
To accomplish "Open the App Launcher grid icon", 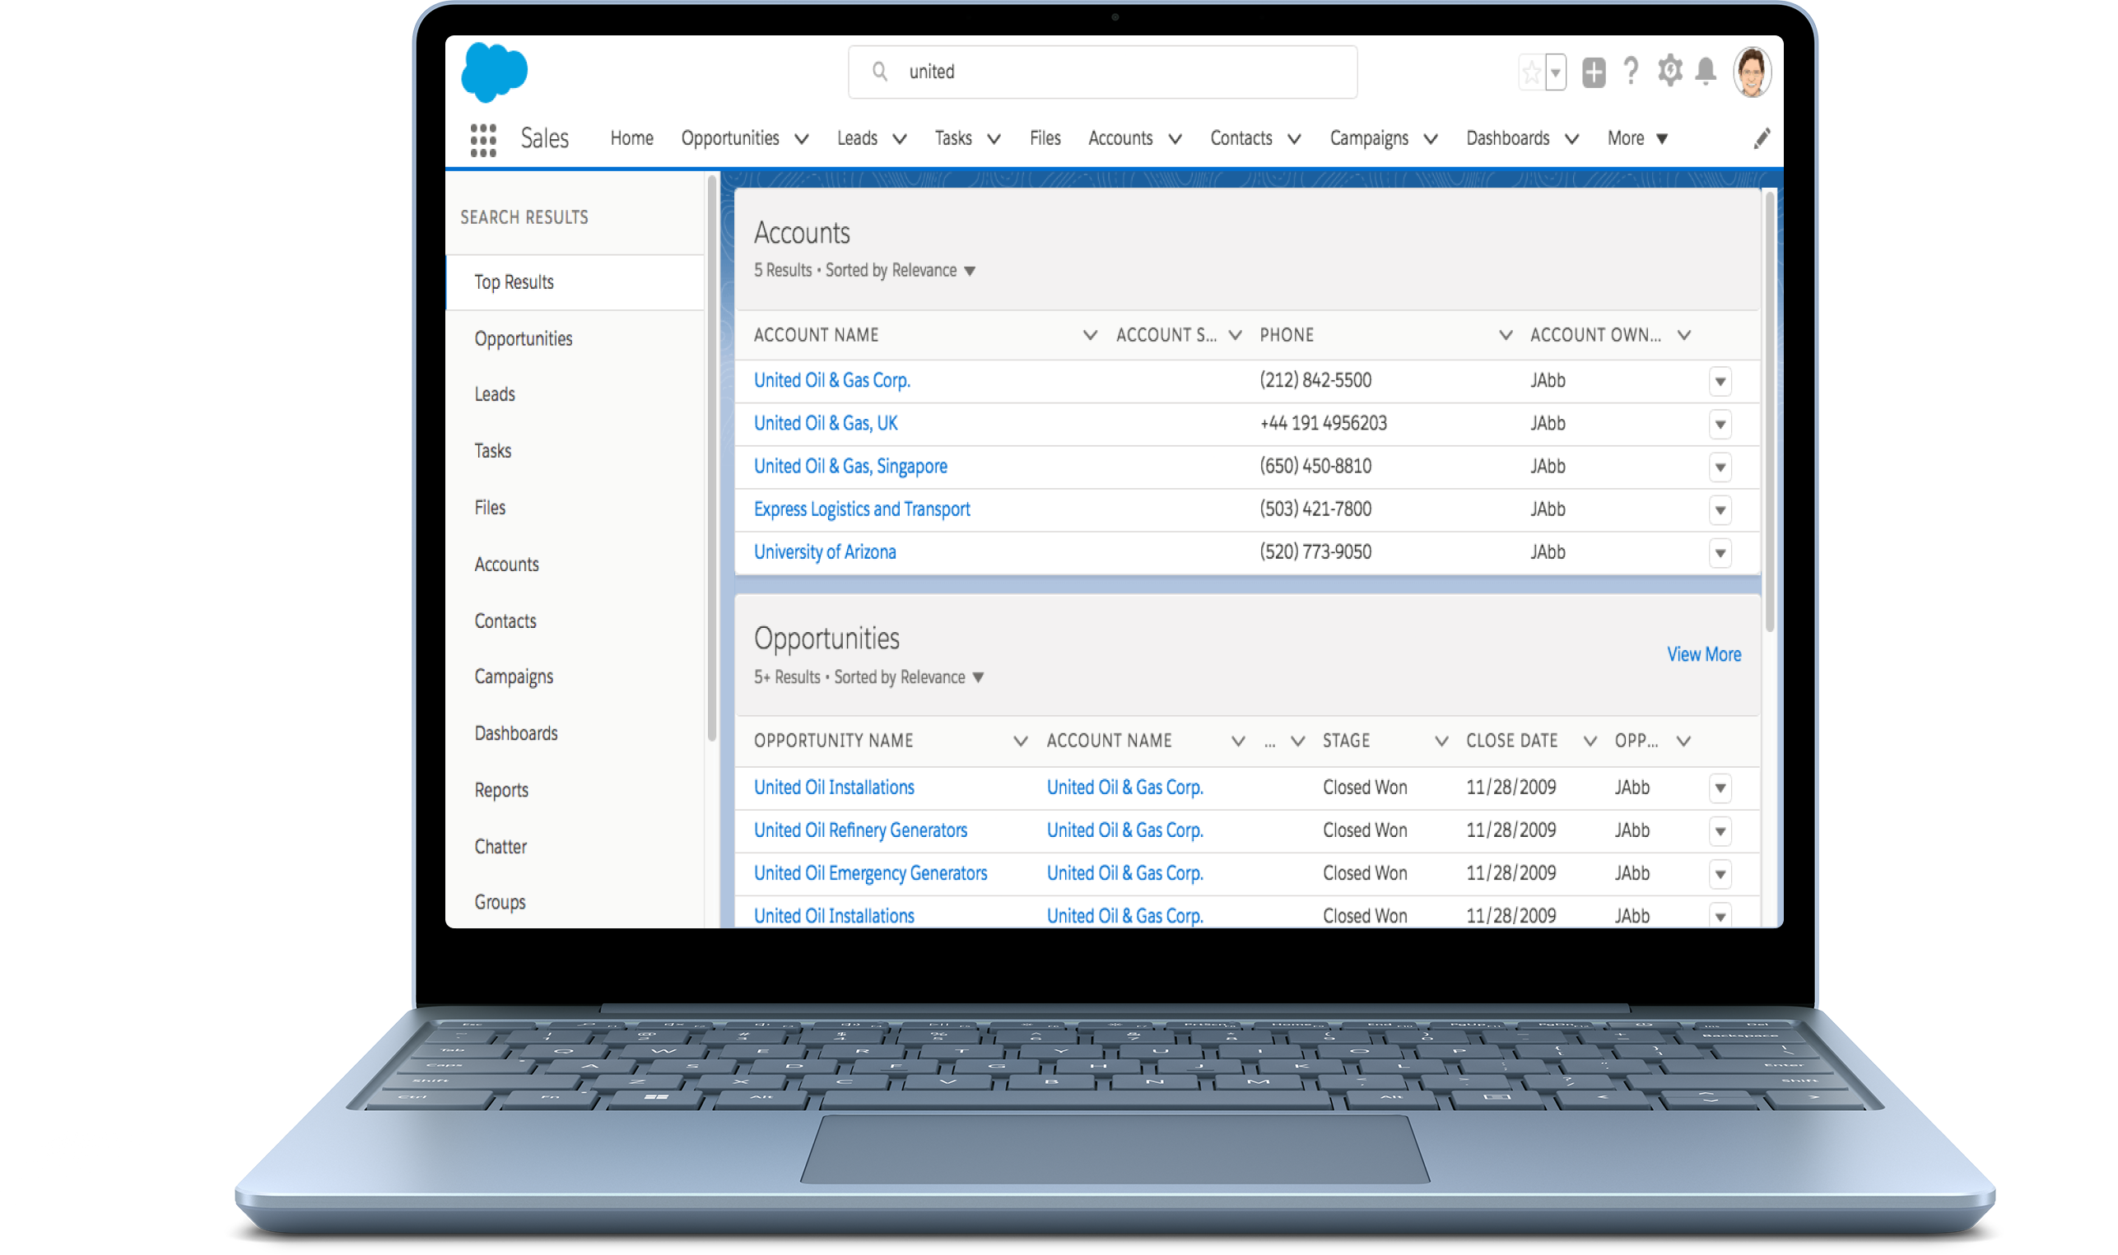I will (x=483, y=140).
